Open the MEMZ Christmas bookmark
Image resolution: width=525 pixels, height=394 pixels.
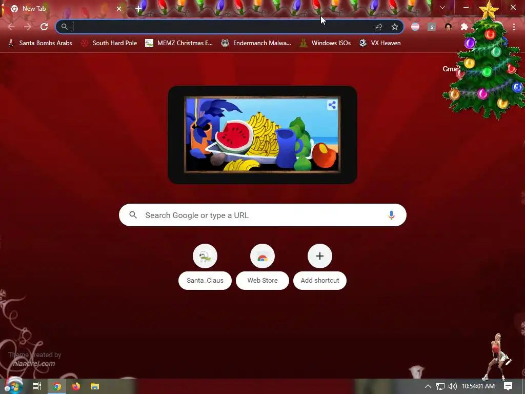(x=179, y=43)
